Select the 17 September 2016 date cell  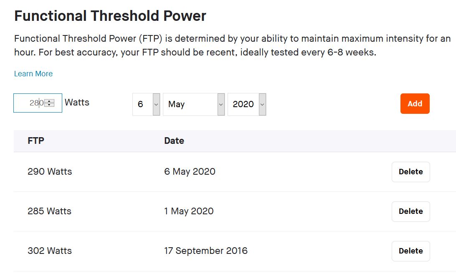click(x=206, y=251)
